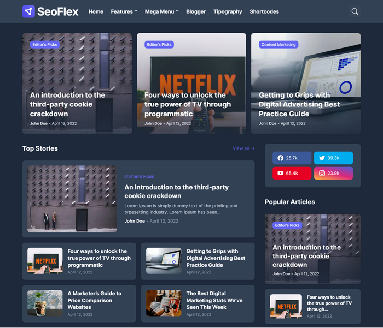This screenshot has width=383, height=328.
Task: Click the SeoFlex site title text
Action: pyautogui.click(x=57, y=11)
